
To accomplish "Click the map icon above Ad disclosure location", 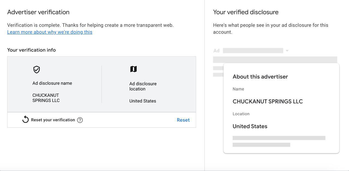I will click(133, 69).
